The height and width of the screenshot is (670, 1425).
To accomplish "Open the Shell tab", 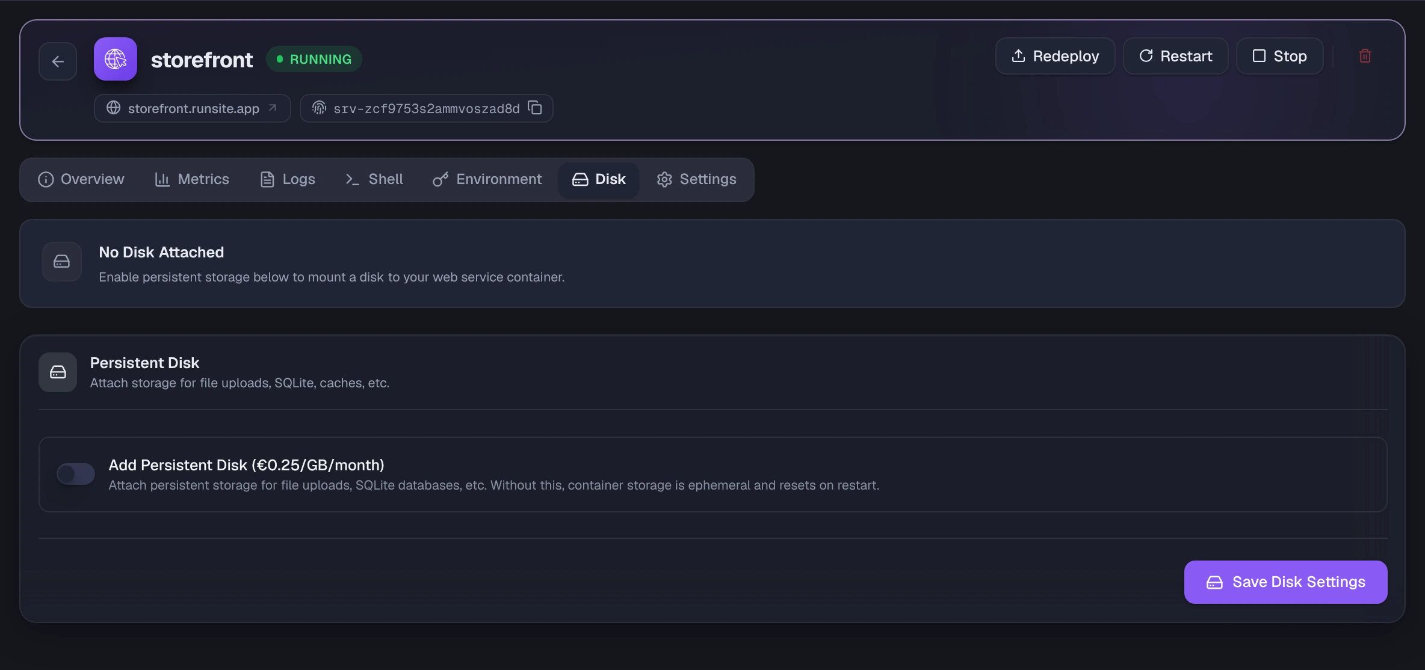I will [374, 179].
